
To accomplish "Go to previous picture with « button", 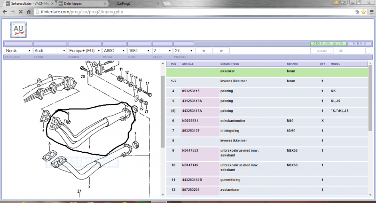I will (204, 51).
